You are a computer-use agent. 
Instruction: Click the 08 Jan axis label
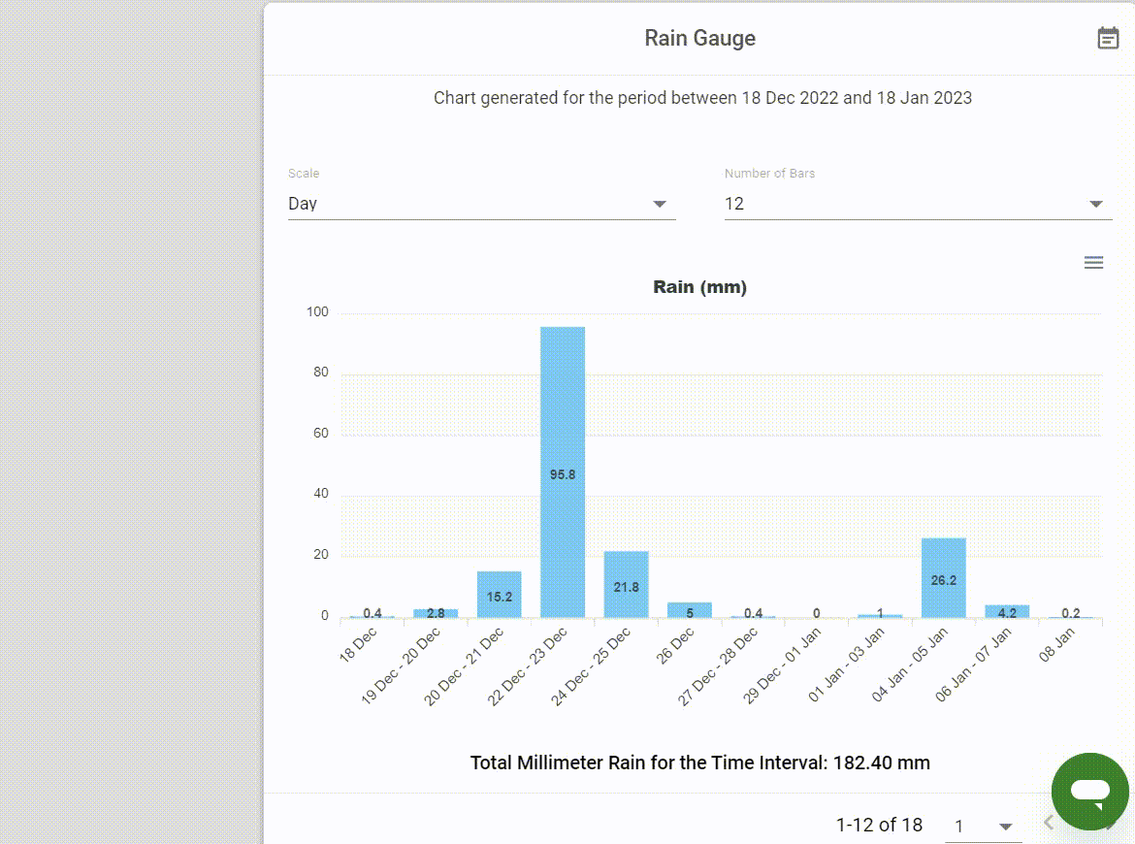1056,644
